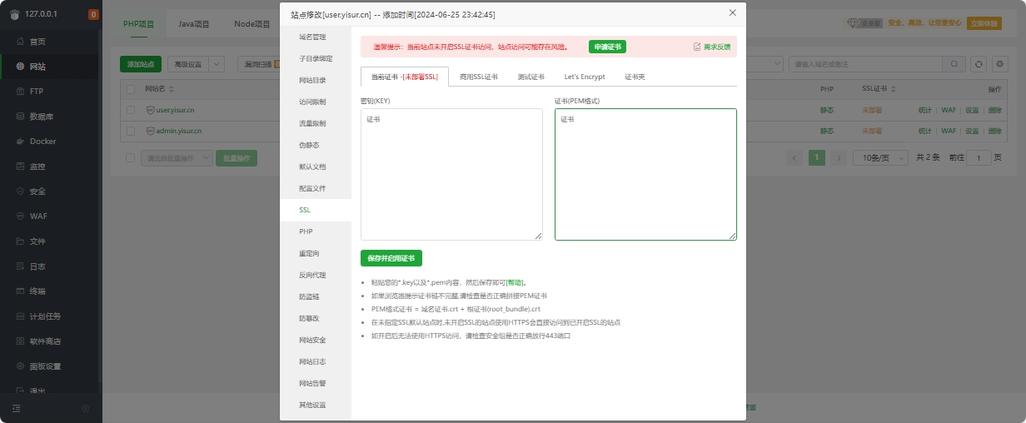Tick the select-all checkbox in table header
This screenshot has height=423, width=1026.
[131, 88]
